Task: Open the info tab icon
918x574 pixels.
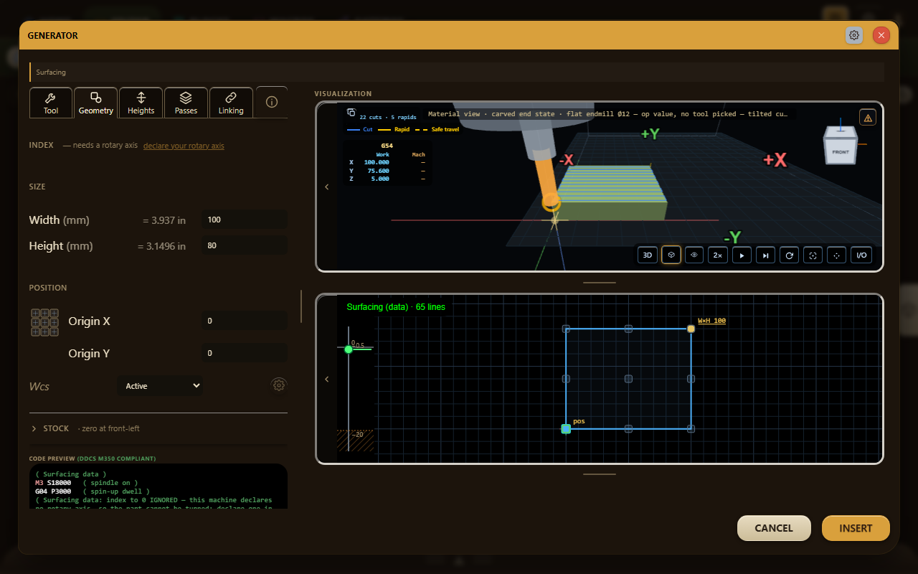Action: [x=272, y=102]
